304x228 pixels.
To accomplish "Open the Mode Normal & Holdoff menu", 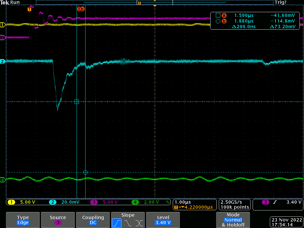I will click(233, 220).
